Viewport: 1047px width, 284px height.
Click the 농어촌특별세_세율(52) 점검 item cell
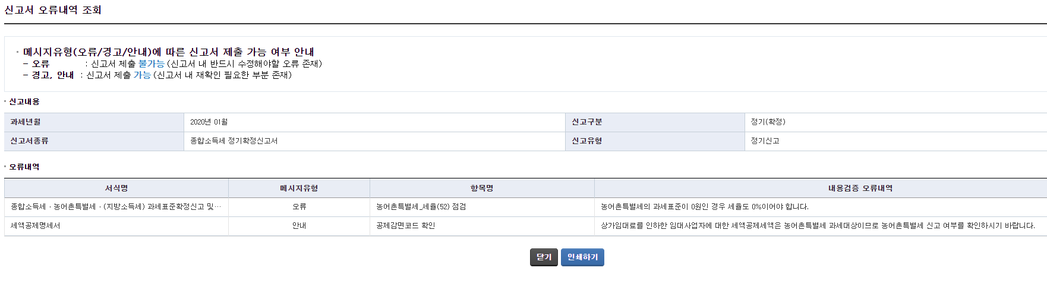point(421,207)
